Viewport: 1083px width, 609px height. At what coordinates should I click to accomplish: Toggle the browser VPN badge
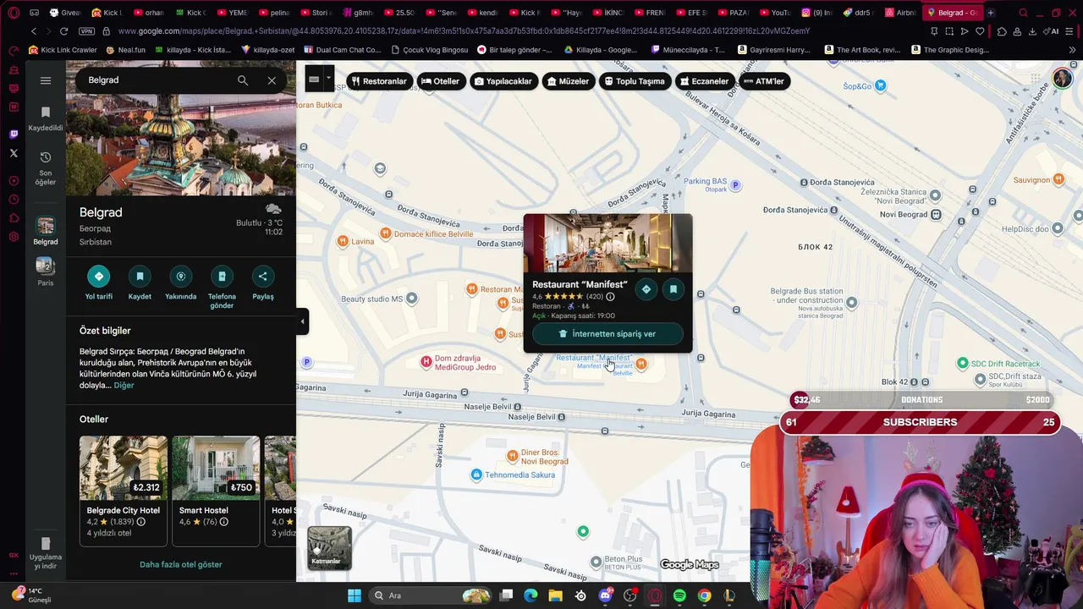(86, 31)
